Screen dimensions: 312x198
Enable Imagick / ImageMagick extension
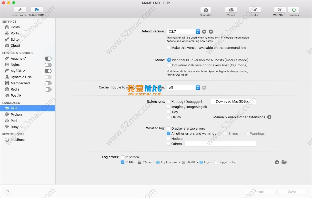(x=168, y=107)
